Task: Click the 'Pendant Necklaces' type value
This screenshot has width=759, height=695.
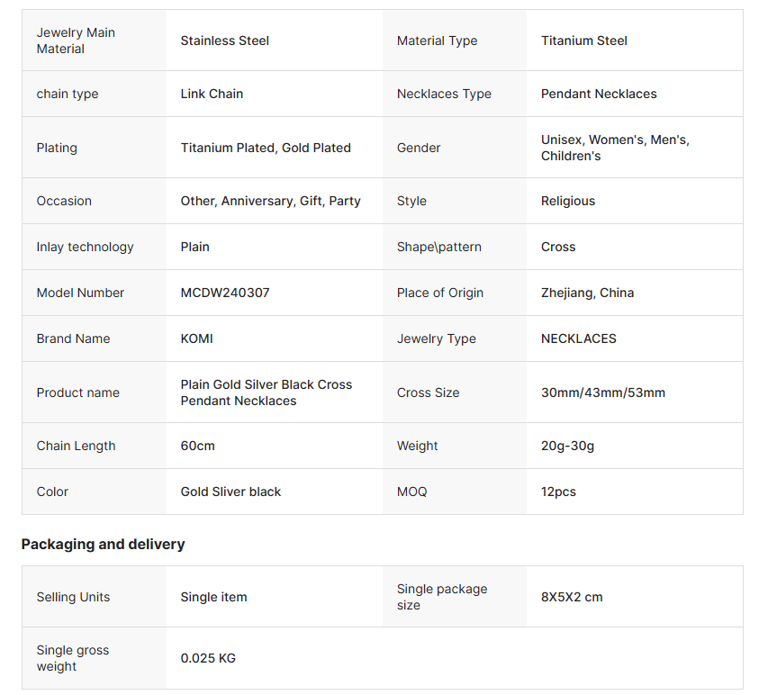Action: (x=599, y=94)
